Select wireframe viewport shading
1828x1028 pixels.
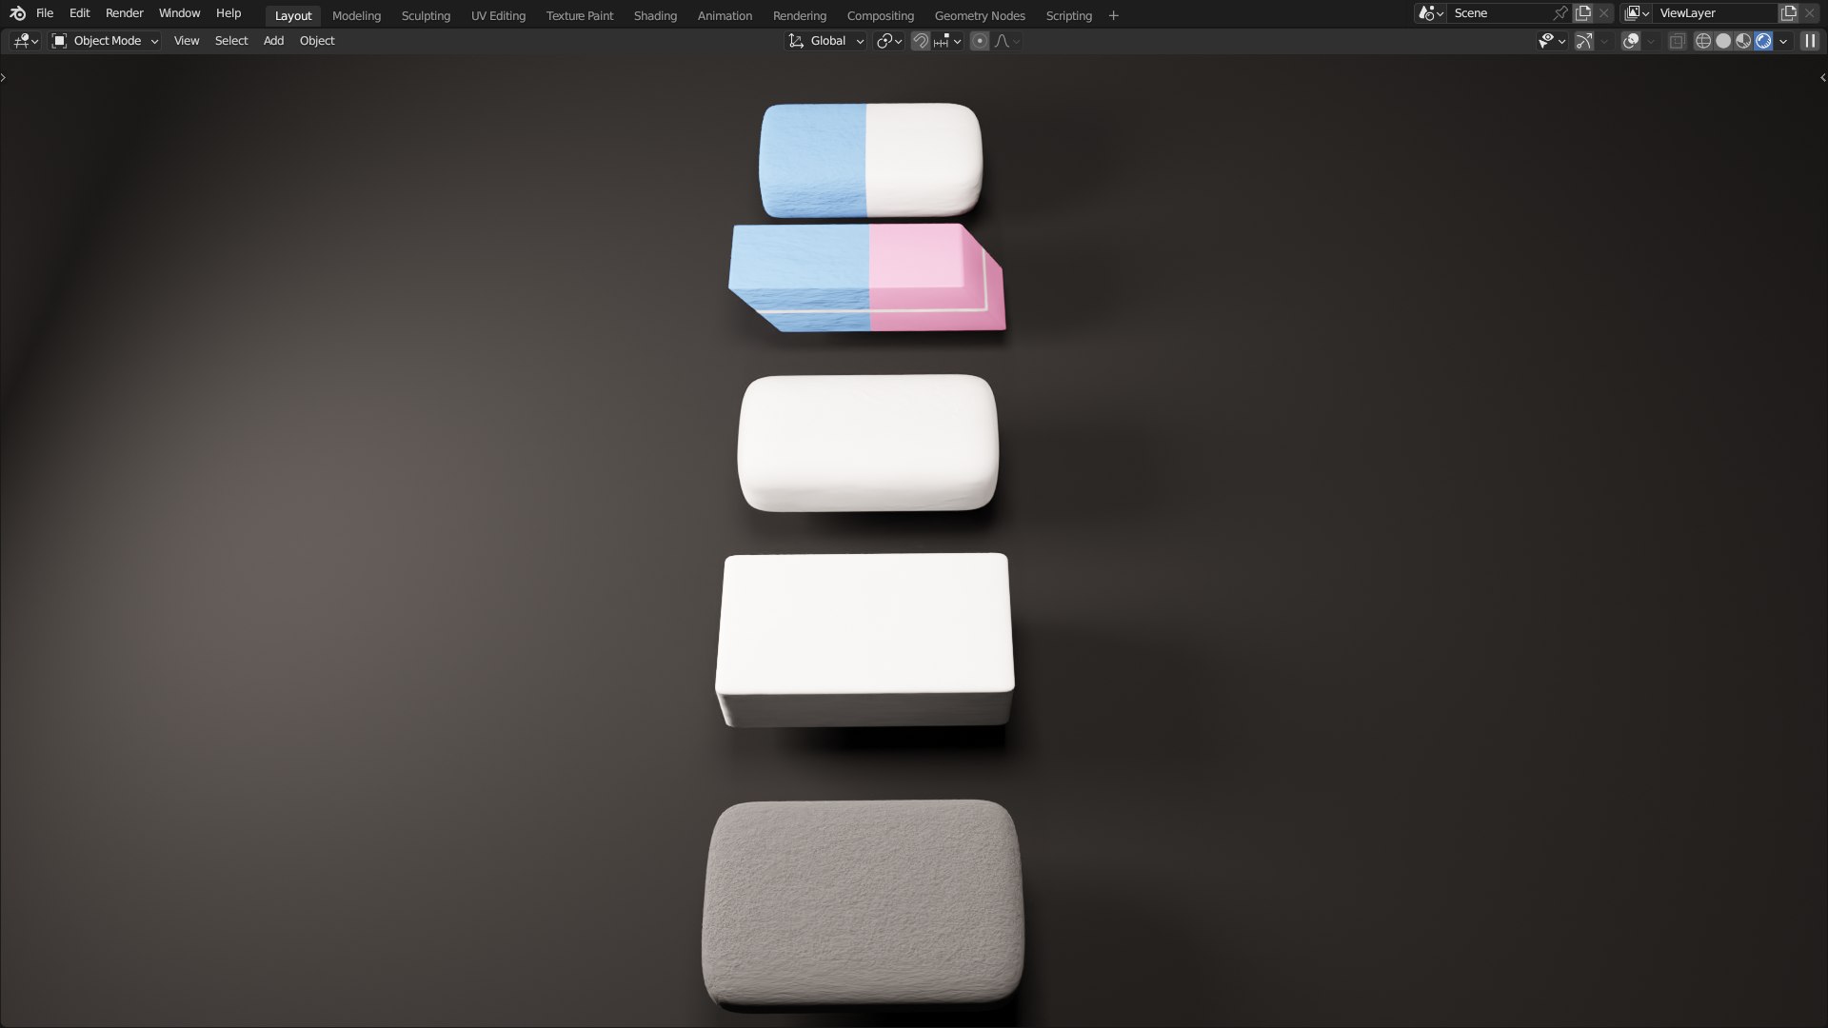tap(1703, 41)
